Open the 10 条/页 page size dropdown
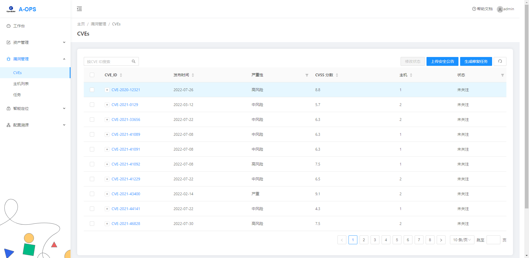 click(462, 240)
